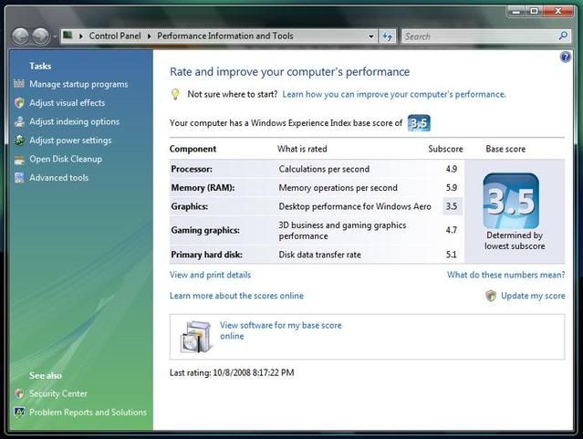Select the Graphics: row label
The image size is (583, 439).
(189, 206)
